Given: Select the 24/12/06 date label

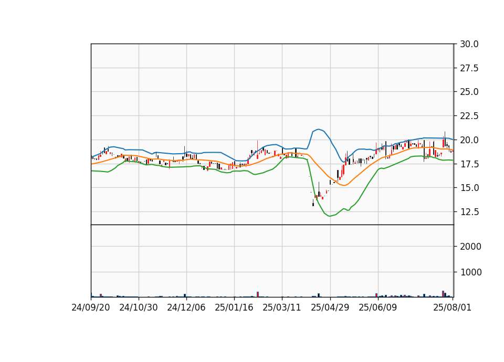Looking at the screenshot, I should tap(186, 307).
